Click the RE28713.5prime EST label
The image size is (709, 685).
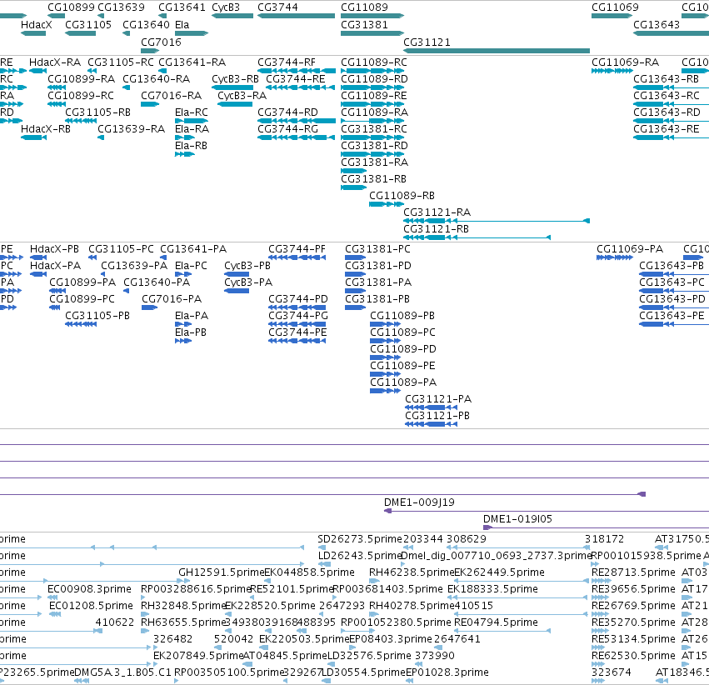pyautogui.click(x=633, y=572)
